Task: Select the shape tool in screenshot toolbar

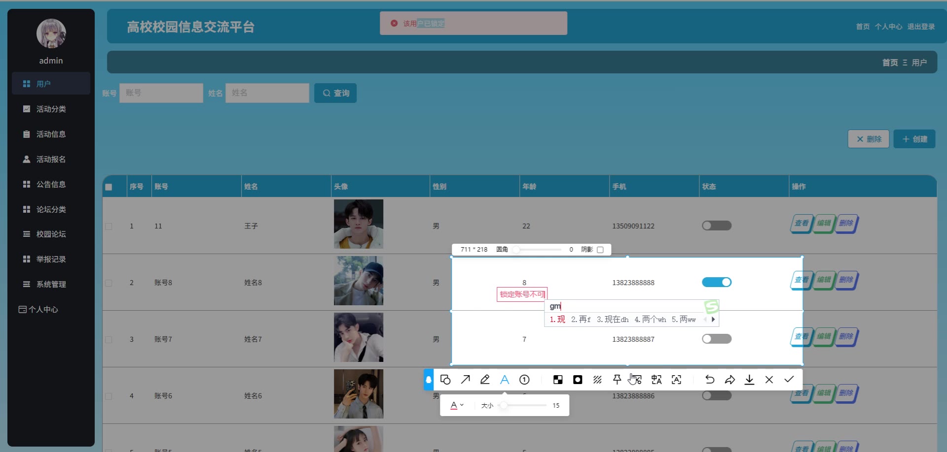Action: click(445, 380)
